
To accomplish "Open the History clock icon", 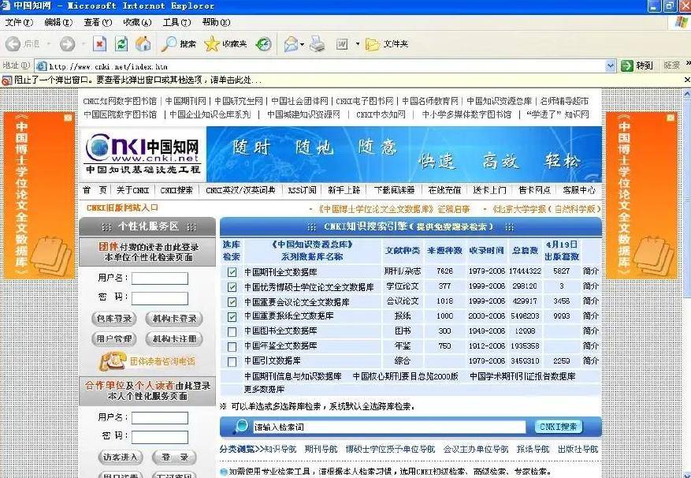I will point(263,43).
